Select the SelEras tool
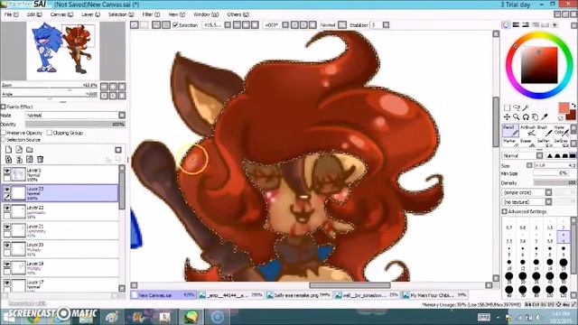The width and height of the screenshot is (578, 325). [x=561, y=143]
